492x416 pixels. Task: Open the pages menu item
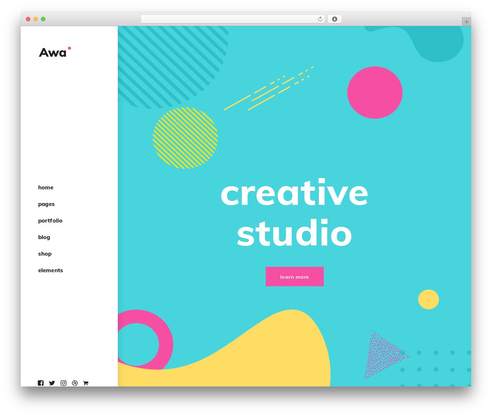coord(47,204)
